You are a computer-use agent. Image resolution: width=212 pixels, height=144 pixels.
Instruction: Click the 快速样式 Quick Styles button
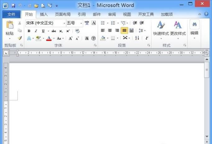click(161, 29)
